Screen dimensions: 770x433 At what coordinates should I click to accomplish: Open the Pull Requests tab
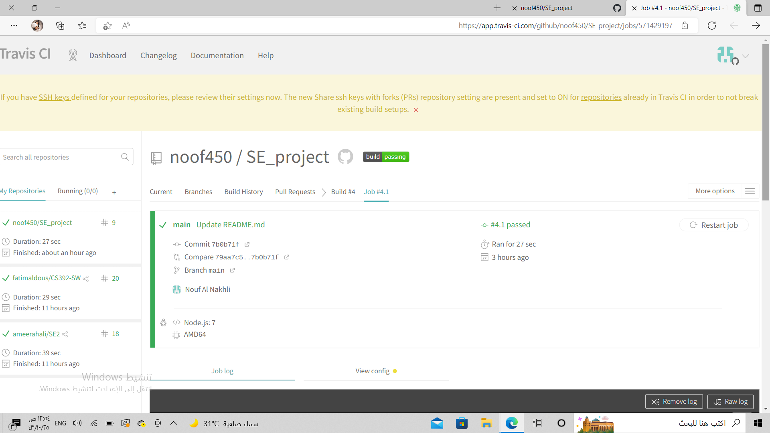295,192
